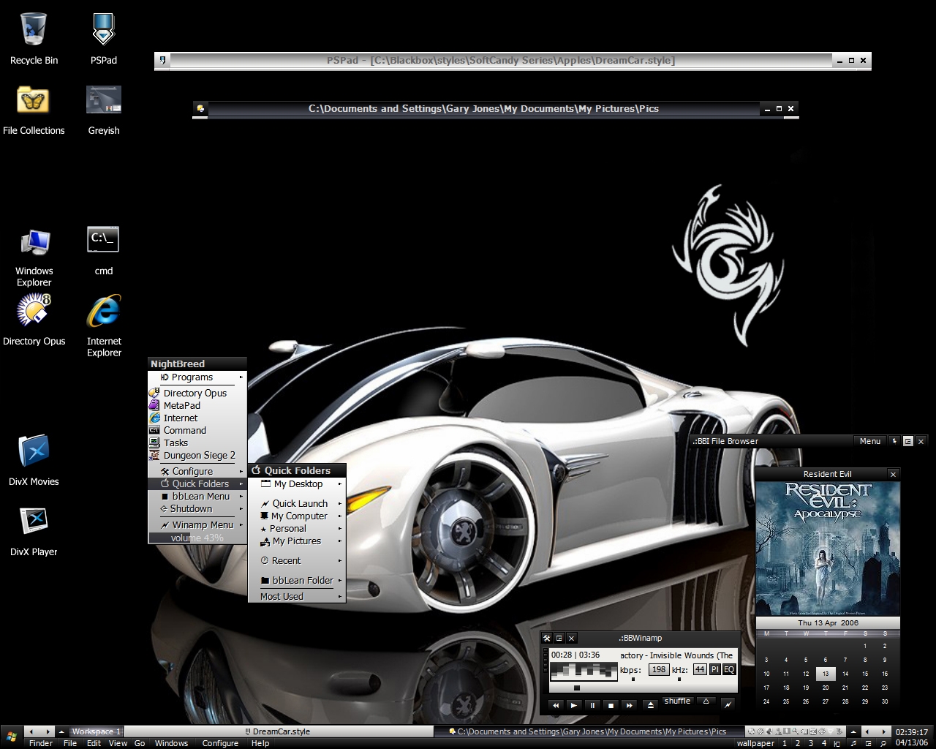Open bbLean Folder in Quick Folders

point(297,580)
